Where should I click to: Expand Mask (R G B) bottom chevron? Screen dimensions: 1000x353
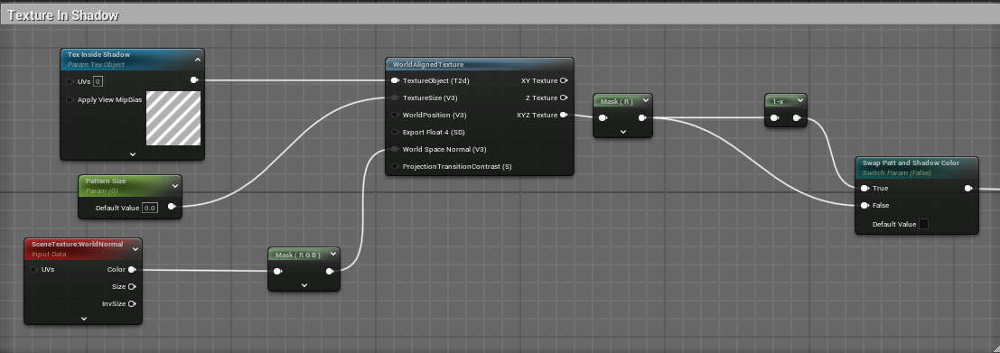304,284
